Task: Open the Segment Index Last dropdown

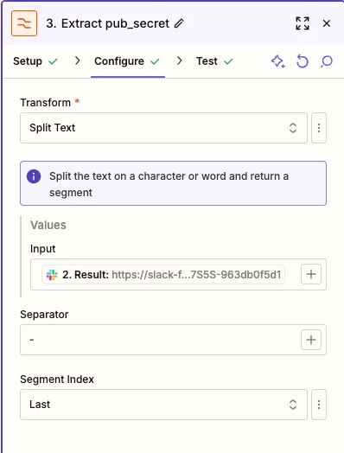Action: point(163,405)
